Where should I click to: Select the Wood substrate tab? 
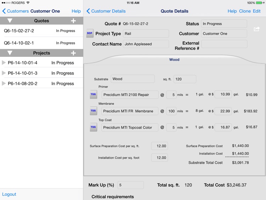(174, 60)
